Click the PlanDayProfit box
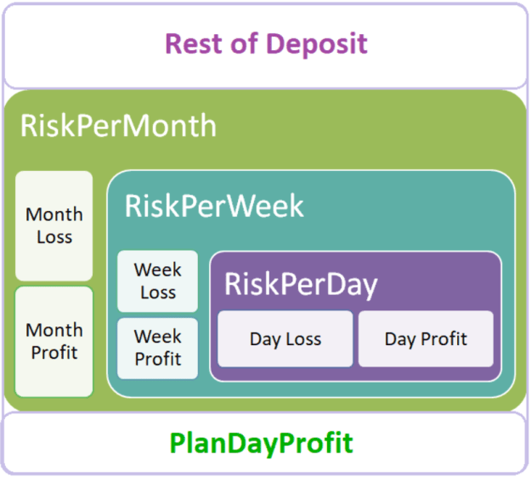 pyautogui.click(x=265, y=443)
